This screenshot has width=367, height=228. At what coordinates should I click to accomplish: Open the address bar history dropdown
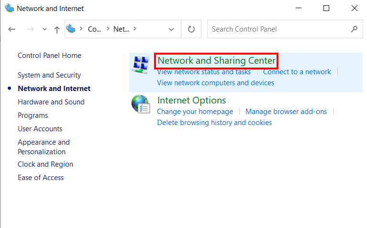(x=171, y=29)
